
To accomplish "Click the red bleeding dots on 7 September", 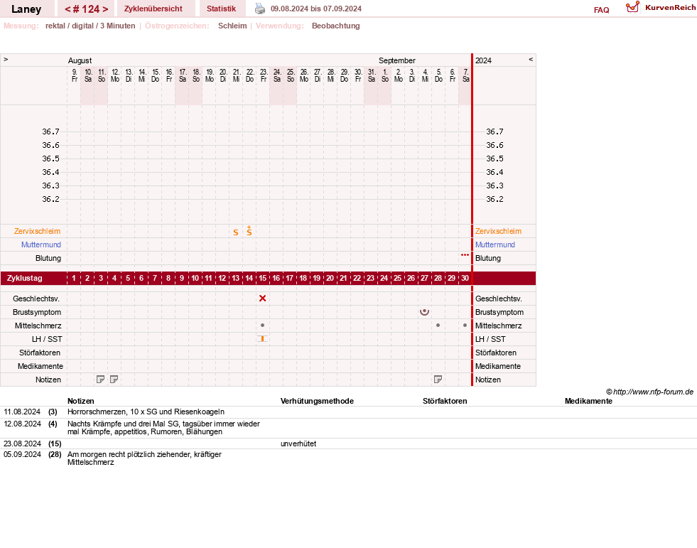I will coord(465,255).
